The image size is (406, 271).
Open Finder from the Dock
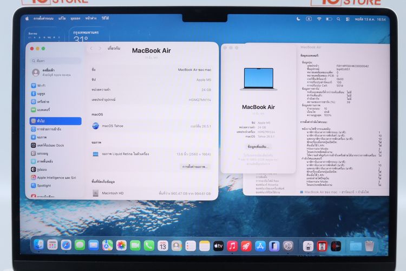point(39,245)
